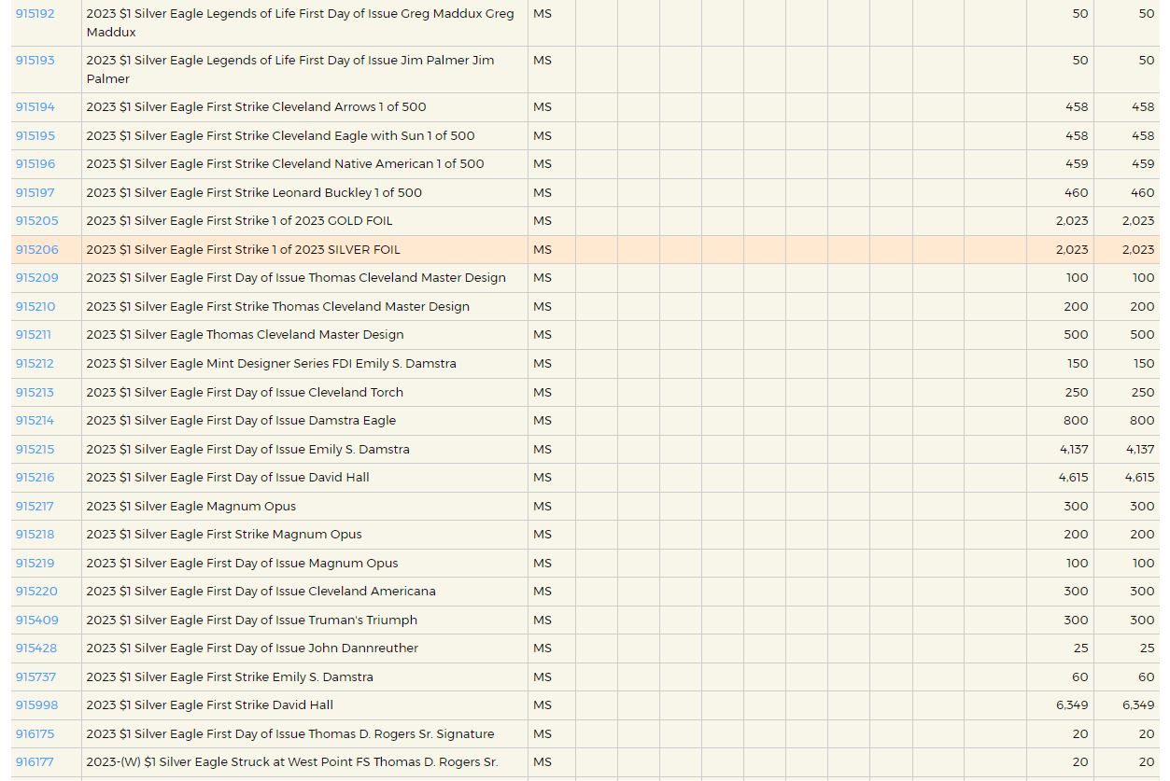Open coin number 915409 link

pyautogui.click(x=36, y=621)
